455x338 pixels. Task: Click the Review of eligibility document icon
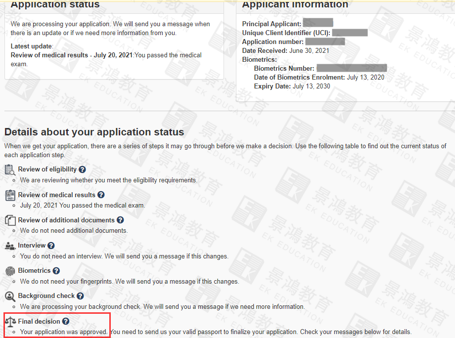tap(10, 169)
